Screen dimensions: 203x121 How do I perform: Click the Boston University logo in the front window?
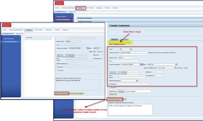tap(7, 25)
